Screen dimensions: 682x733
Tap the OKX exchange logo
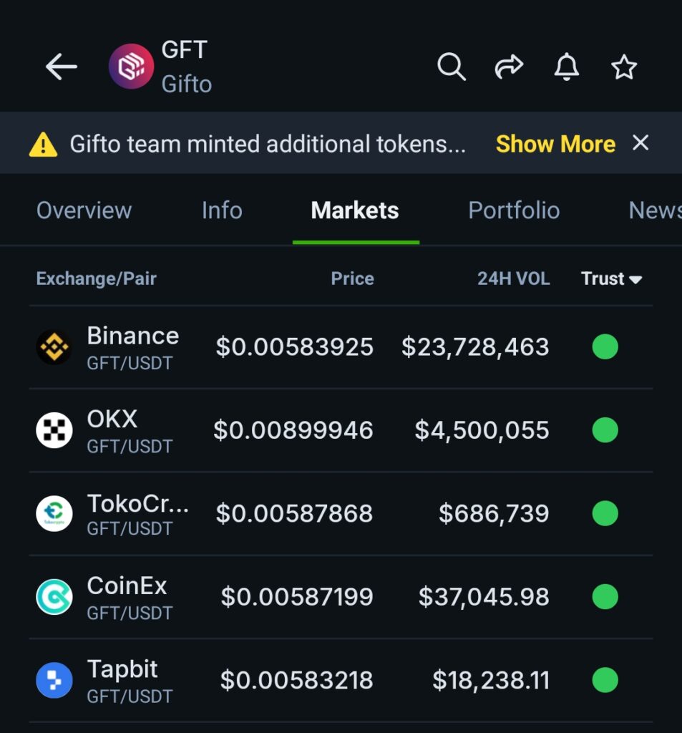(54, 430)
